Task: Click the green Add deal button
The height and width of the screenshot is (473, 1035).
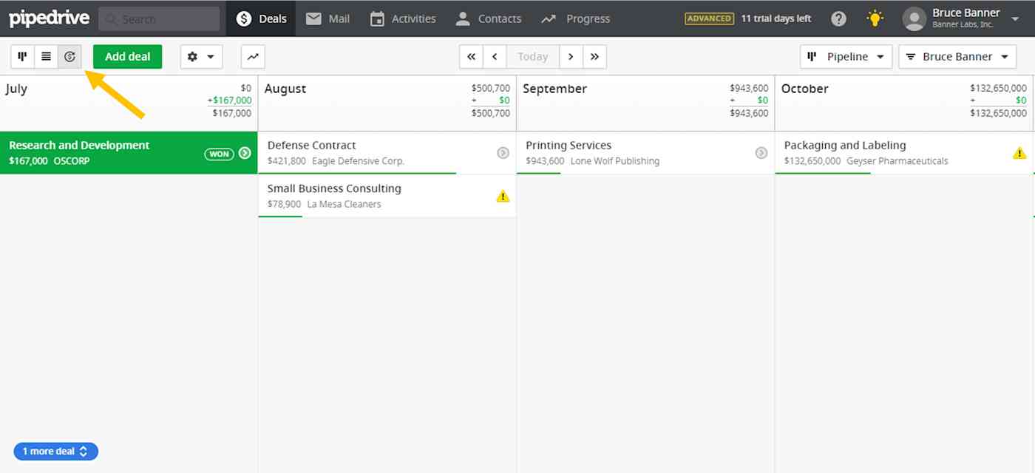Action: [x=127, y=56]
